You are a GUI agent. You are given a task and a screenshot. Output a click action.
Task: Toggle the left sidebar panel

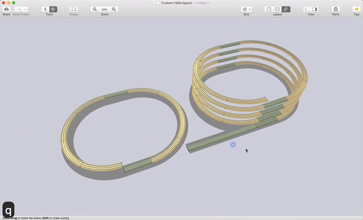click(307, 9)
